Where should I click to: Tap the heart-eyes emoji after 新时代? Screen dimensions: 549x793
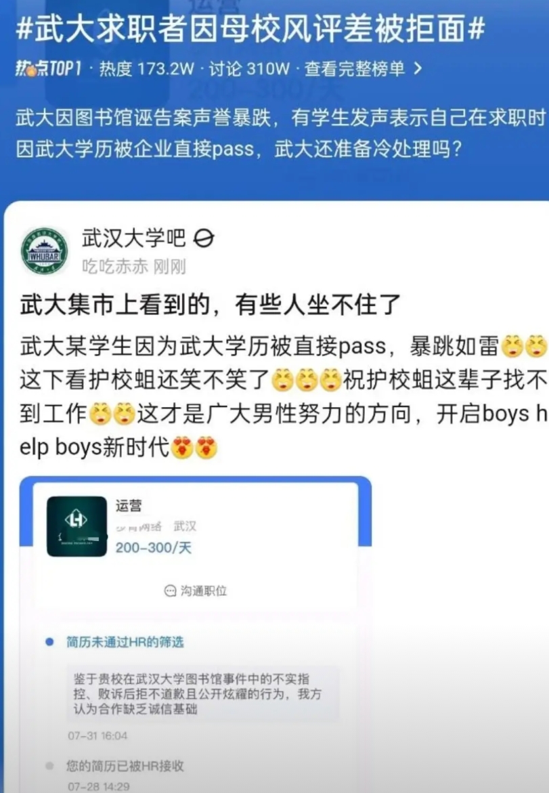pyautogui.click(x=183, y=448)
